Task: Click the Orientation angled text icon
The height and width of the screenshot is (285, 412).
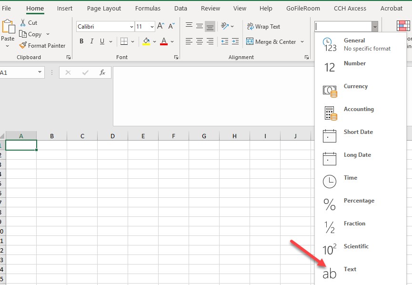Action: (225, 26)
